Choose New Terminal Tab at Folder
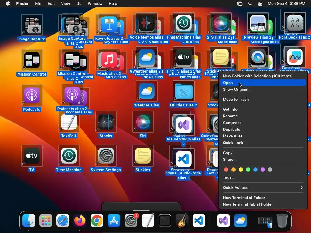This screenshot has width=311, height=233. pyautogui.click(x=263, y=204)
